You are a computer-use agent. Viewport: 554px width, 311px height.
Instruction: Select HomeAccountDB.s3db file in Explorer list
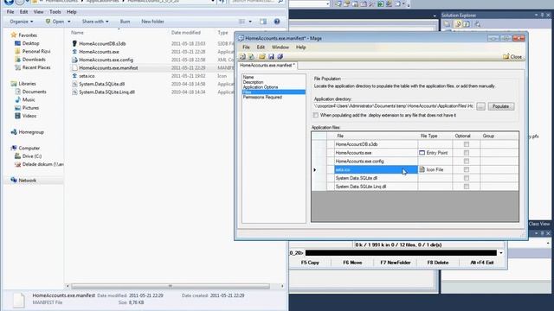coord(102,44)
